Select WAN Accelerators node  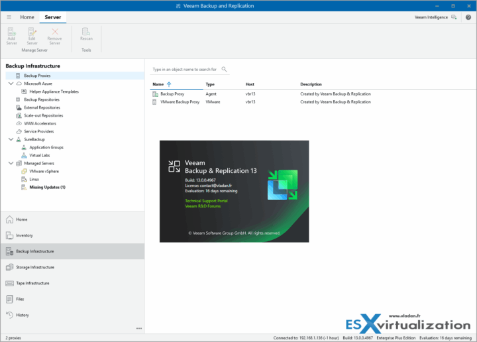click(x=40, y=123)
